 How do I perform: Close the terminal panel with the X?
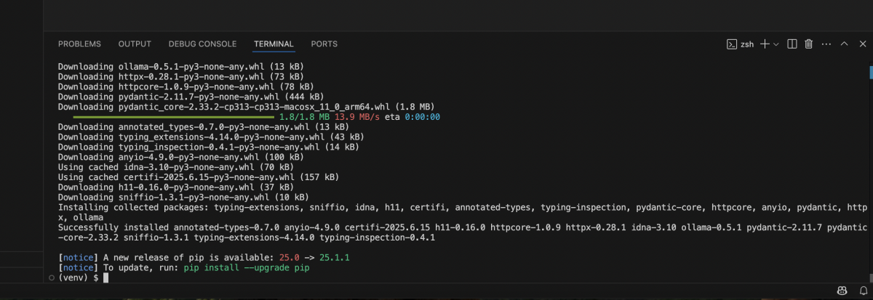pos(861,44)
